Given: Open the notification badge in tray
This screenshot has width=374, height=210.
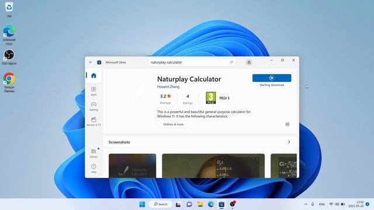Looking at the screenshot, I should pyautogui.click(x=368, y=204).
